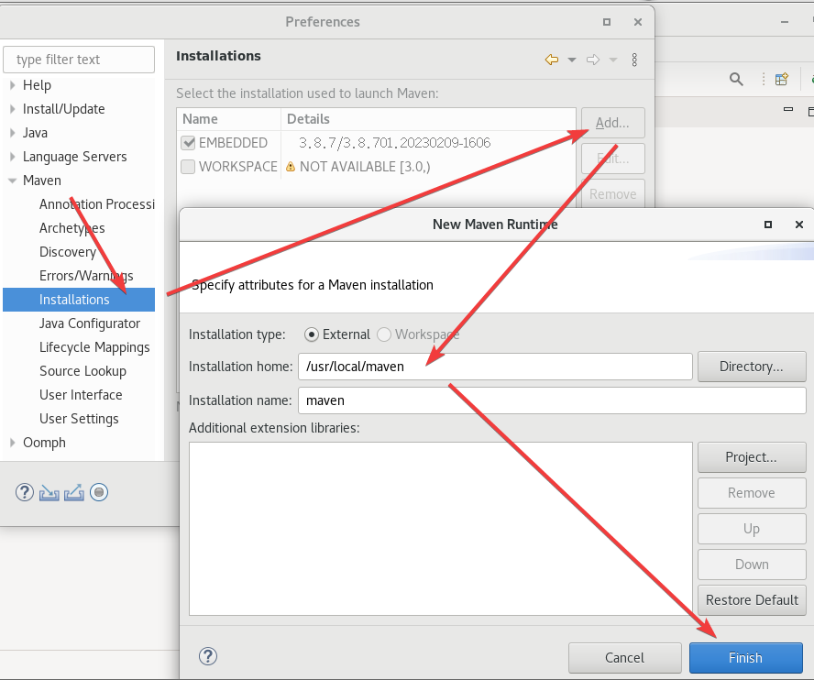Select Errors/Warnings under Maven
Screen dimensions: 814x680
click(86, 276)
